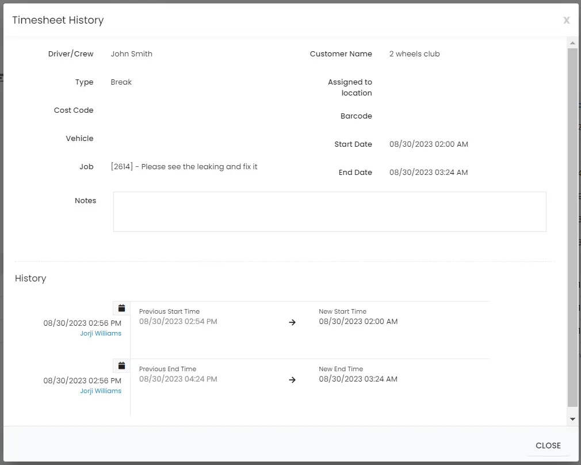581x465 pixels.
Task: Click the vertical scrollbar thumb
Action: tap(572, 227)
